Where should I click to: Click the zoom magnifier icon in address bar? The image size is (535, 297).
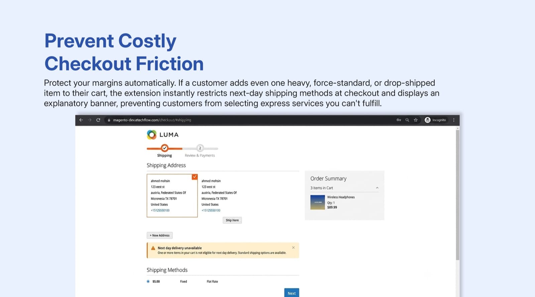point(407,120)
